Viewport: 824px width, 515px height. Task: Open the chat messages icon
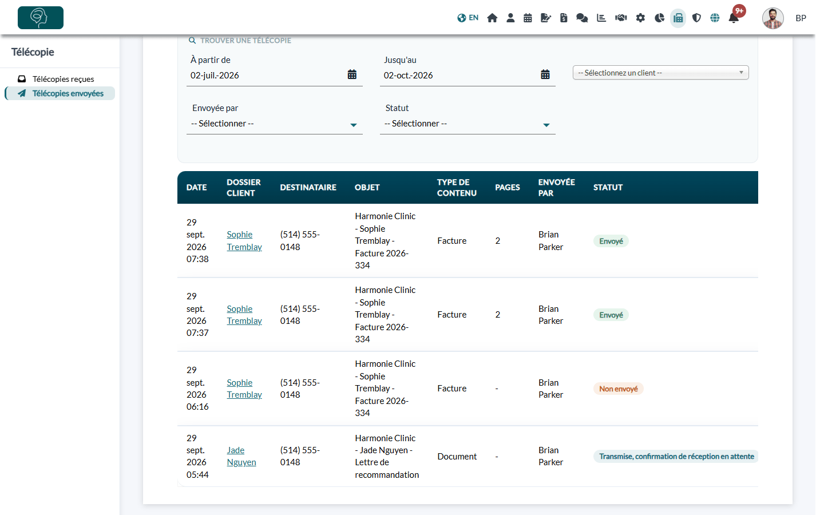tap(582, 18)
